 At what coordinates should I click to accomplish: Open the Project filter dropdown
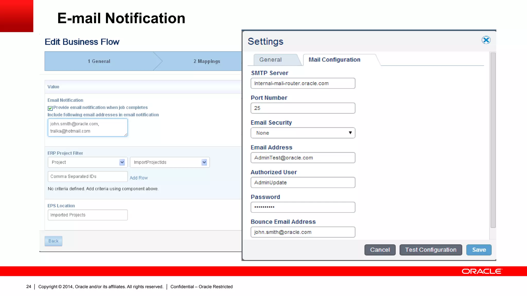point(87,162)
